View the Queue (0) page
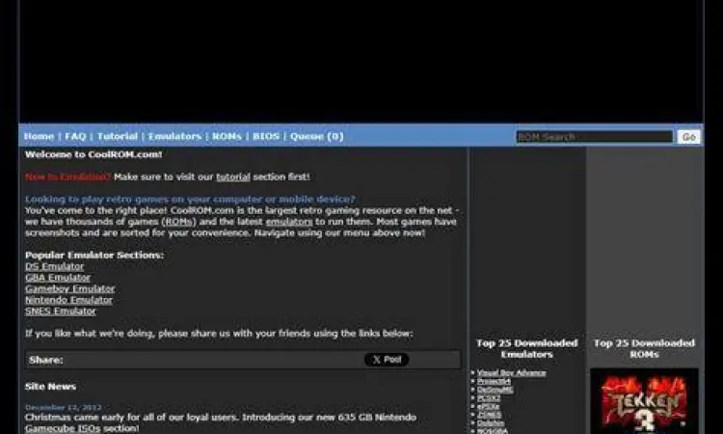The image size is (723, 434). [x=316, y=137]
